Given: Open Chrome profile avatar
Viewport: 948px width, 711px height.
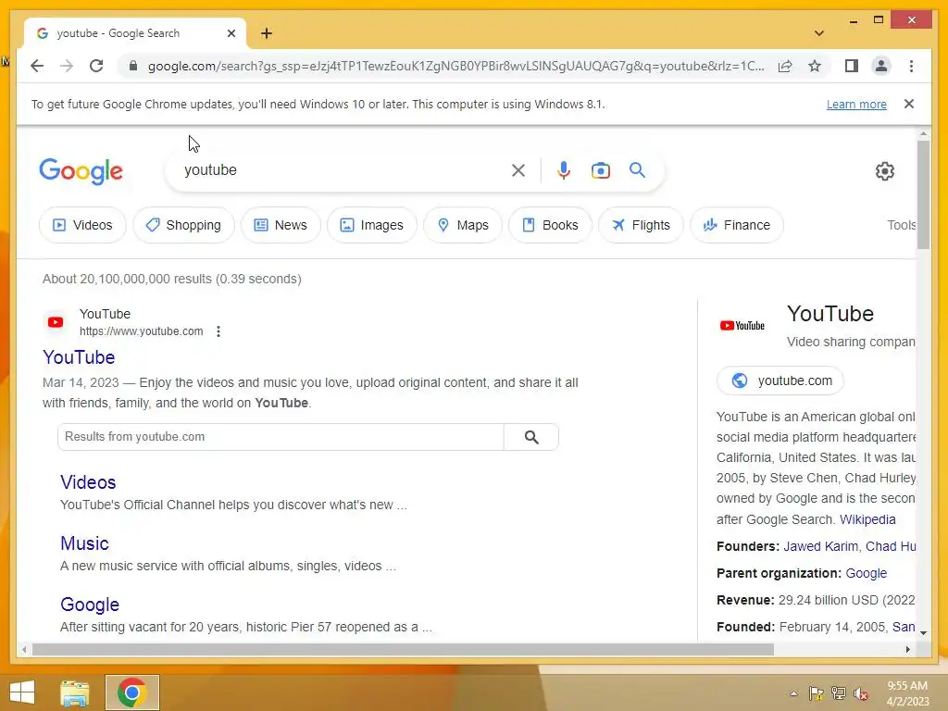Looking at the screenshot, I should coord(881,66).
